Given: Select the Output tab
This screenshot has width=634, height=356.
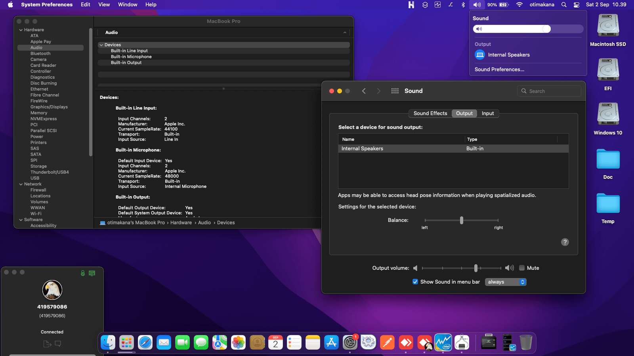Looking at the screenshot, I should [464, 114].
